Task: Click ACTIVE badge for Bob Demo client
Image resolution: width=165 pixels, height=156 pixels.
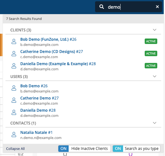Action: [151, 41]
